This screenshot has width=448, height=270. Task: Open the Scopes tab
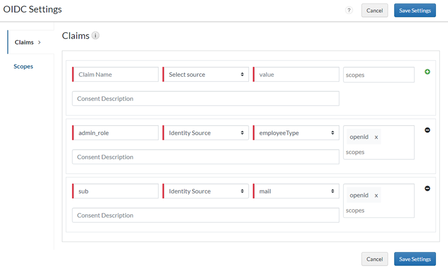tap(24, 66)
